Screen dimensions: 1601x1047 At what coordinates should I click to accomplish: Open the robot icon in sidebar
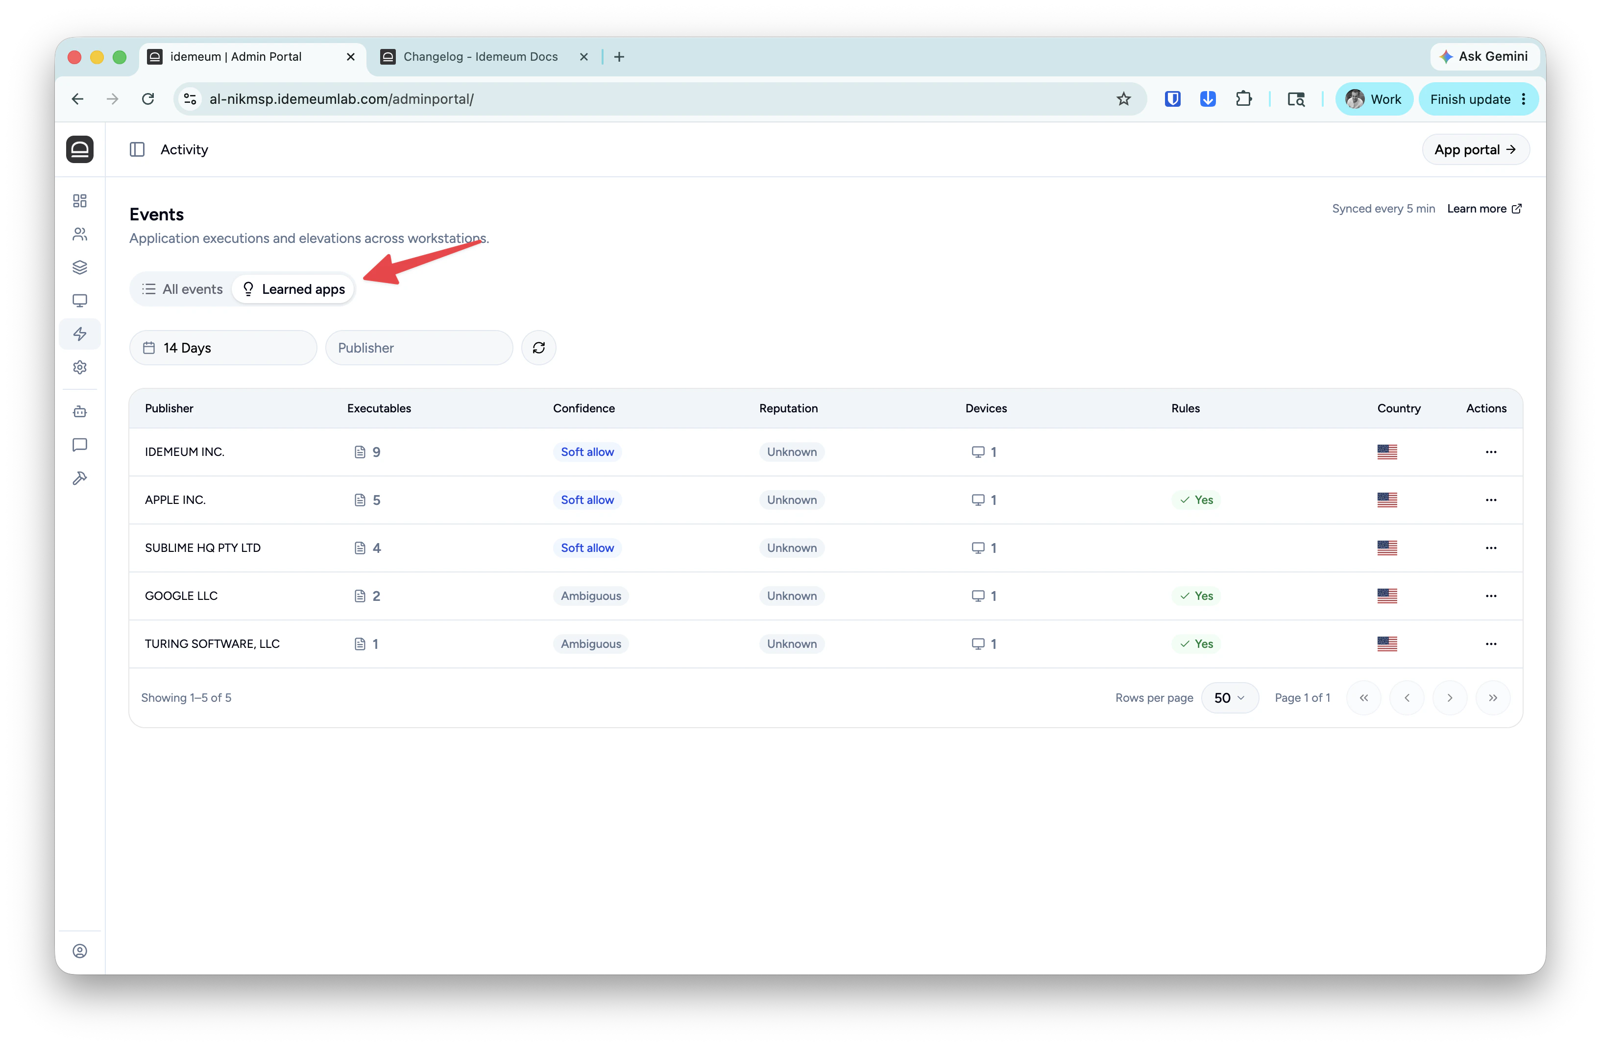pyautogui.click(x=79, y=411)
